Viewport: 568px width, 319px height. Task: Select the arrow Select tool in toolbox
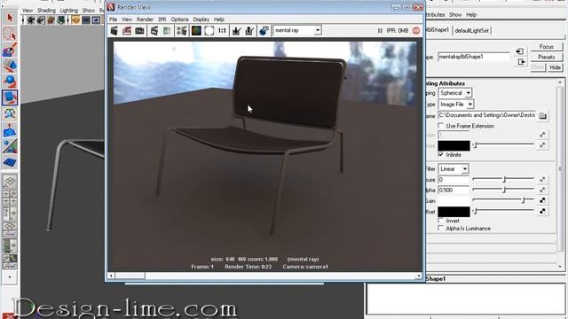[x=10, y=18]
